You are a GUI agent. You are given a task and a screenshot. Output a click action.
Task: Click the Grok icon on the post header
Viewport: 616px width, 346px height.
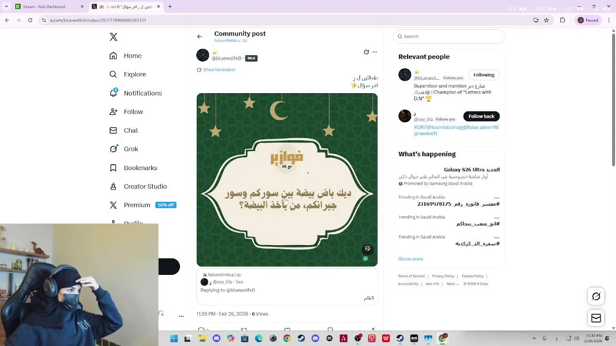[x=366, y=52]
